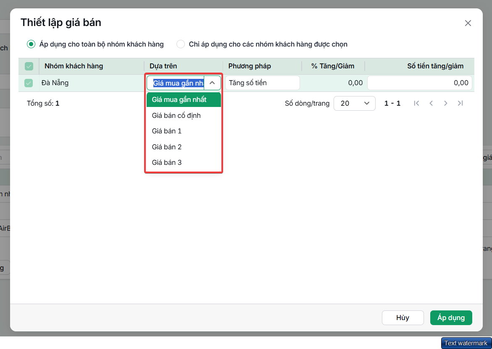Choose 'Giá bán cố định' option

[x=184, y=115]
